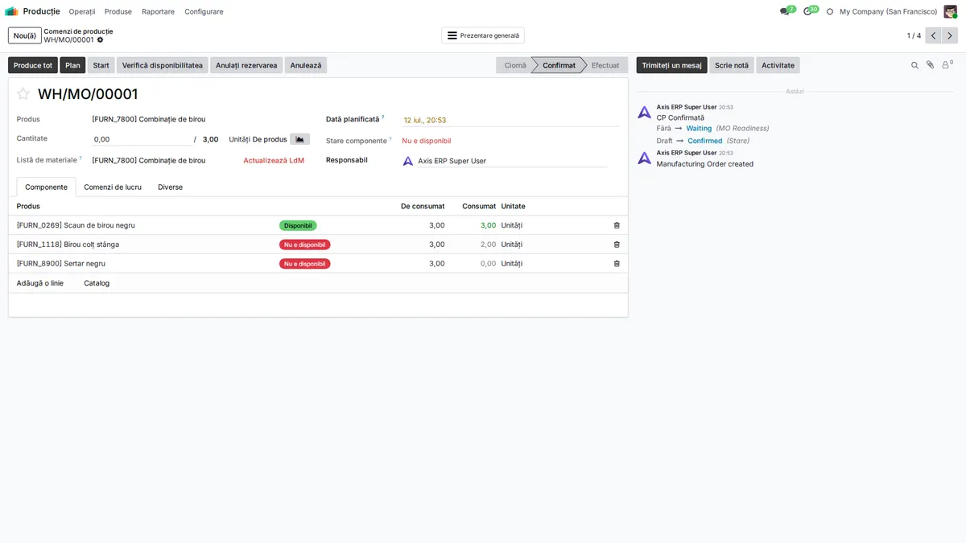Screen dimensions: 966x543
Task: Open the gear actions menu beside WH/MO/00001
Action: tap(101, 39)
